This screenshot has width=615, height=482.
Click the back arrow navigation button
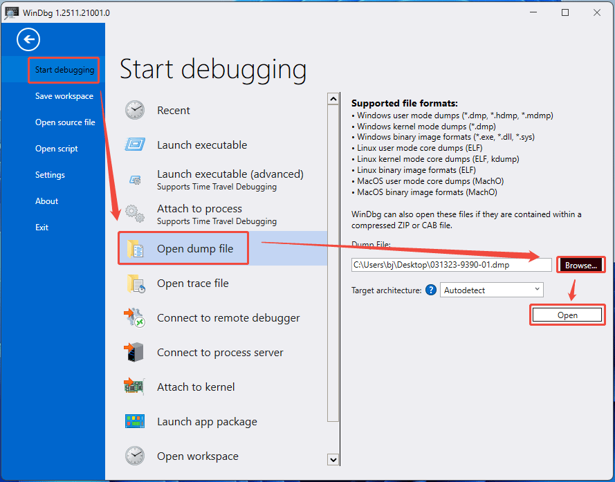pos(28,39)
